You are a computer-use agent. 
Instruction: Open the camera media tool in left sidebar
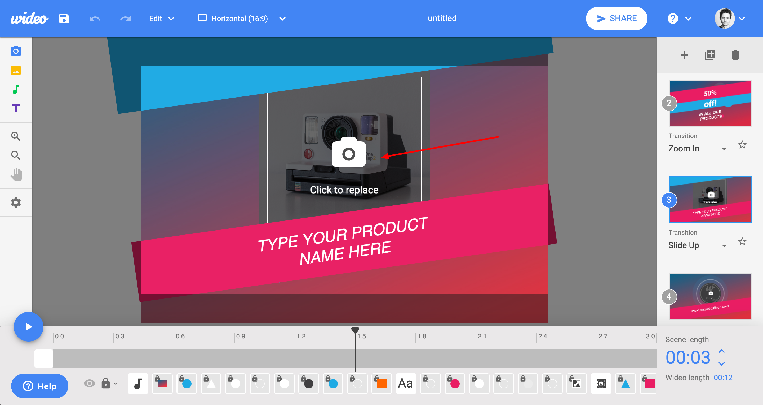tap(16, 51)
